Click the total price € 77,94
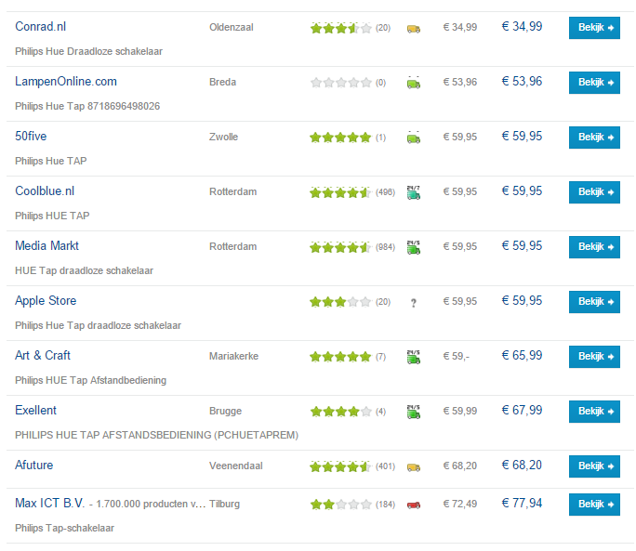636x551 pixels. 522,504
